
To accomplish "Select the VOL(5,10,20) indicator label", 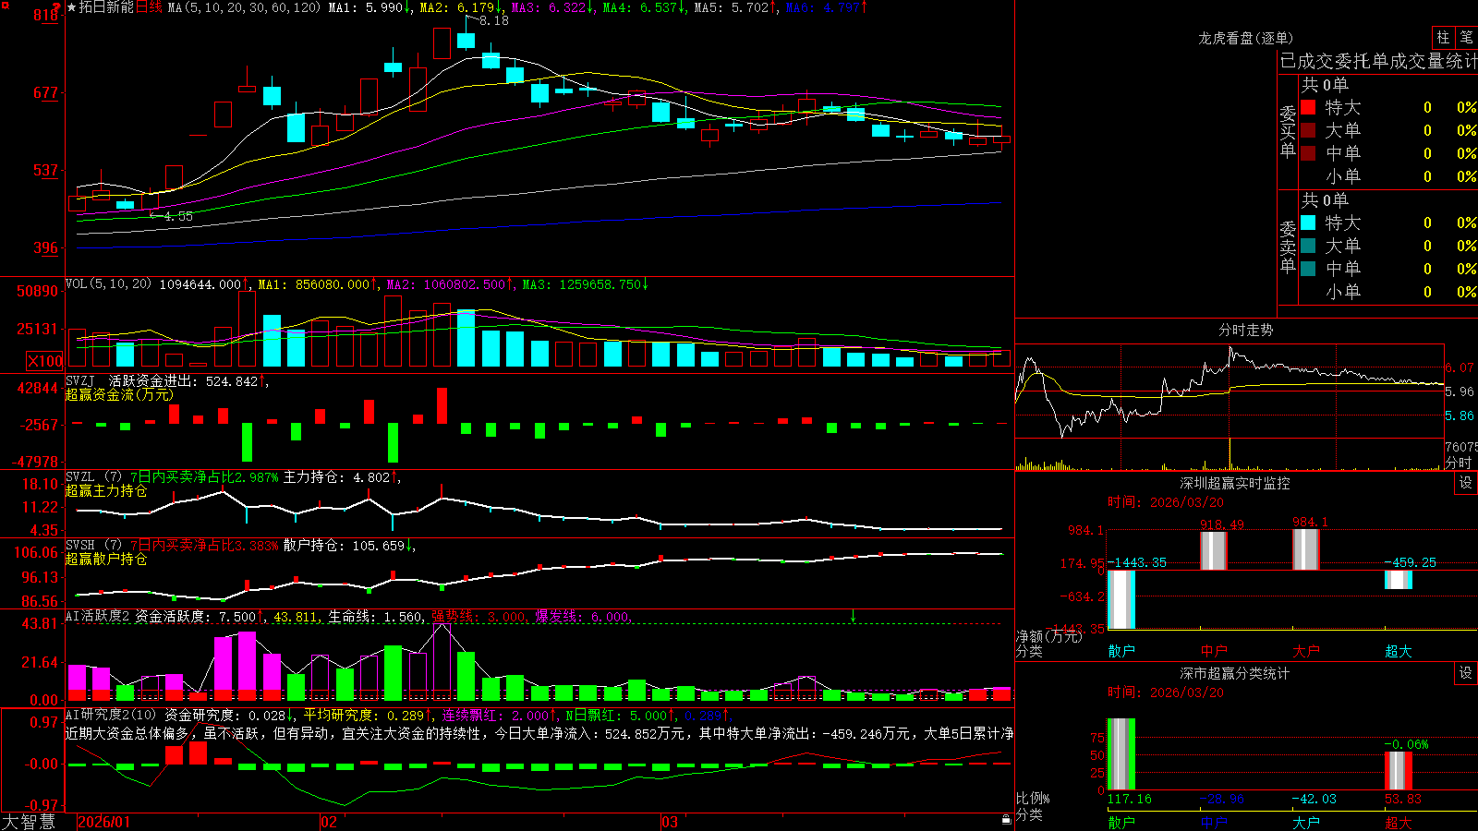I will [108, 284].
